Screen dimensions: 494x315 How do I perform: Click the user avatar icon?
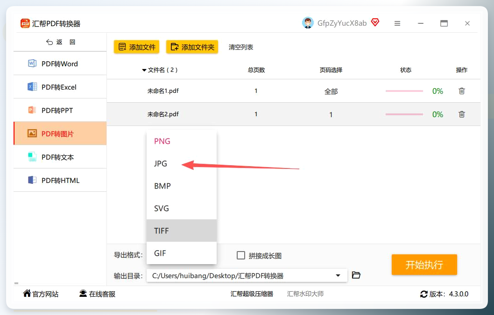tap(308, 23)
